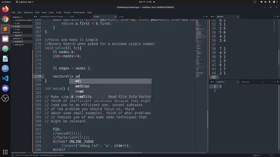
Task: Open Discord from the dock
Action: (5, 88)
